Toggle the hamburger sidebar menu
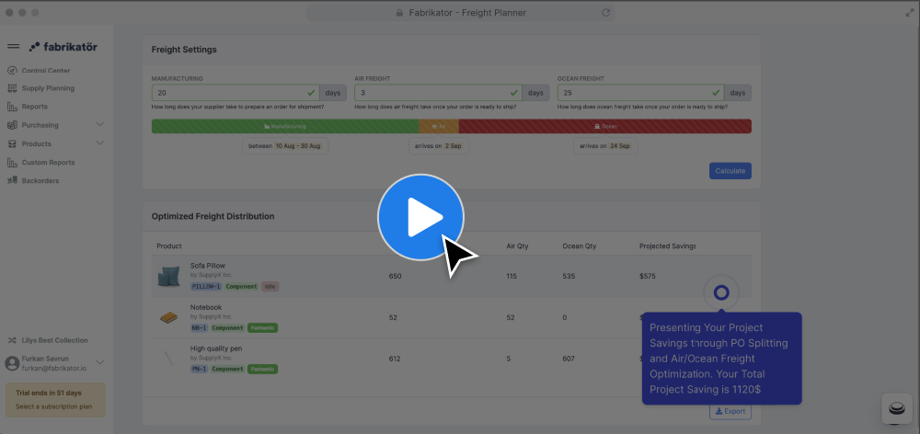The width and height of the screenshot is (920, 434). coord(13,46)
